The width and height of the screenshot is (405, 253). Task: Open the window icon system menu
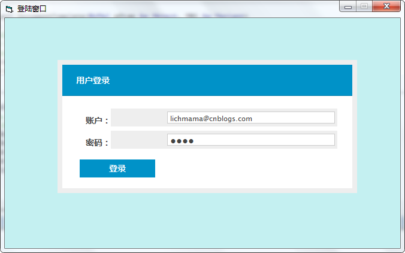coord(10,9)
